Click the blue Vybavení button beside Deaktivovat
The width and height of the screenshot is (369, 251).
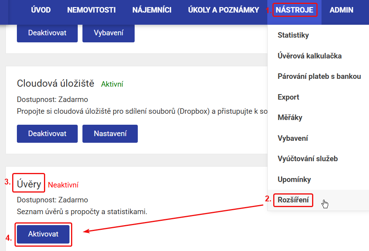pyautogui.click(x=108, y=33)
